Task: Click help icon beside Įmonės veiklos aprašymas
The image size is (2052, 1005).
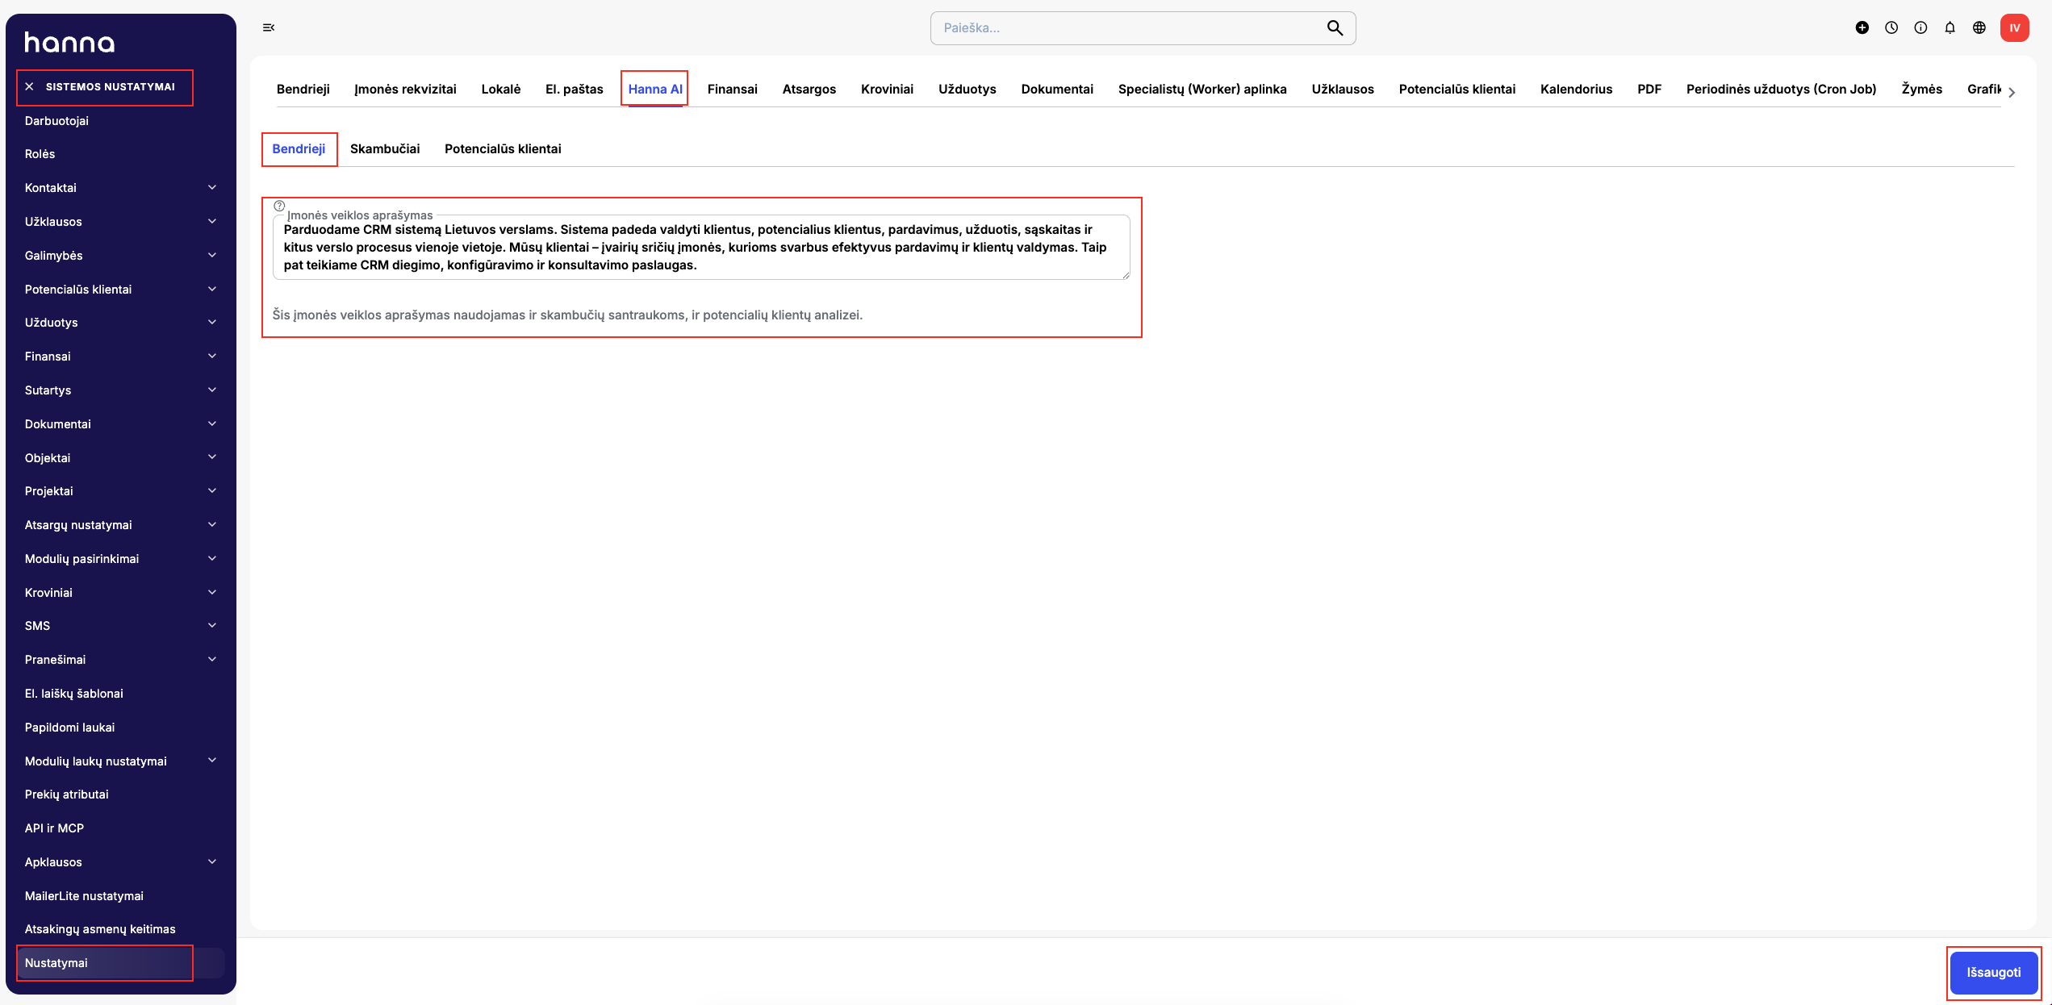Action: point(279,206)
